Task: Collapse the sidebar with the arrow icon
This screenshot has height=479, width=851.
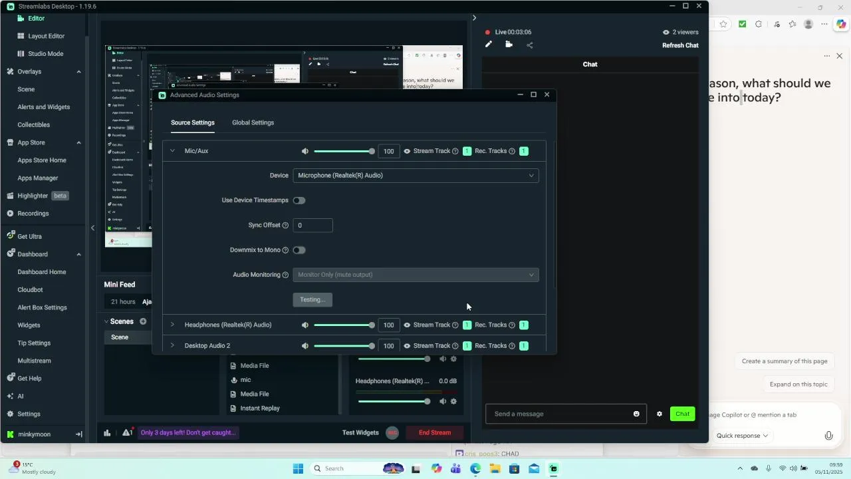Action: point(78,434)
